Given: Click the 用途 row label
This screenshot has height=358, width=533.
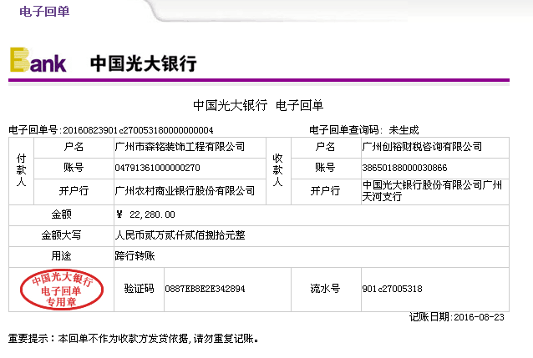Looking at the screenshot, I should pos(61,255).
